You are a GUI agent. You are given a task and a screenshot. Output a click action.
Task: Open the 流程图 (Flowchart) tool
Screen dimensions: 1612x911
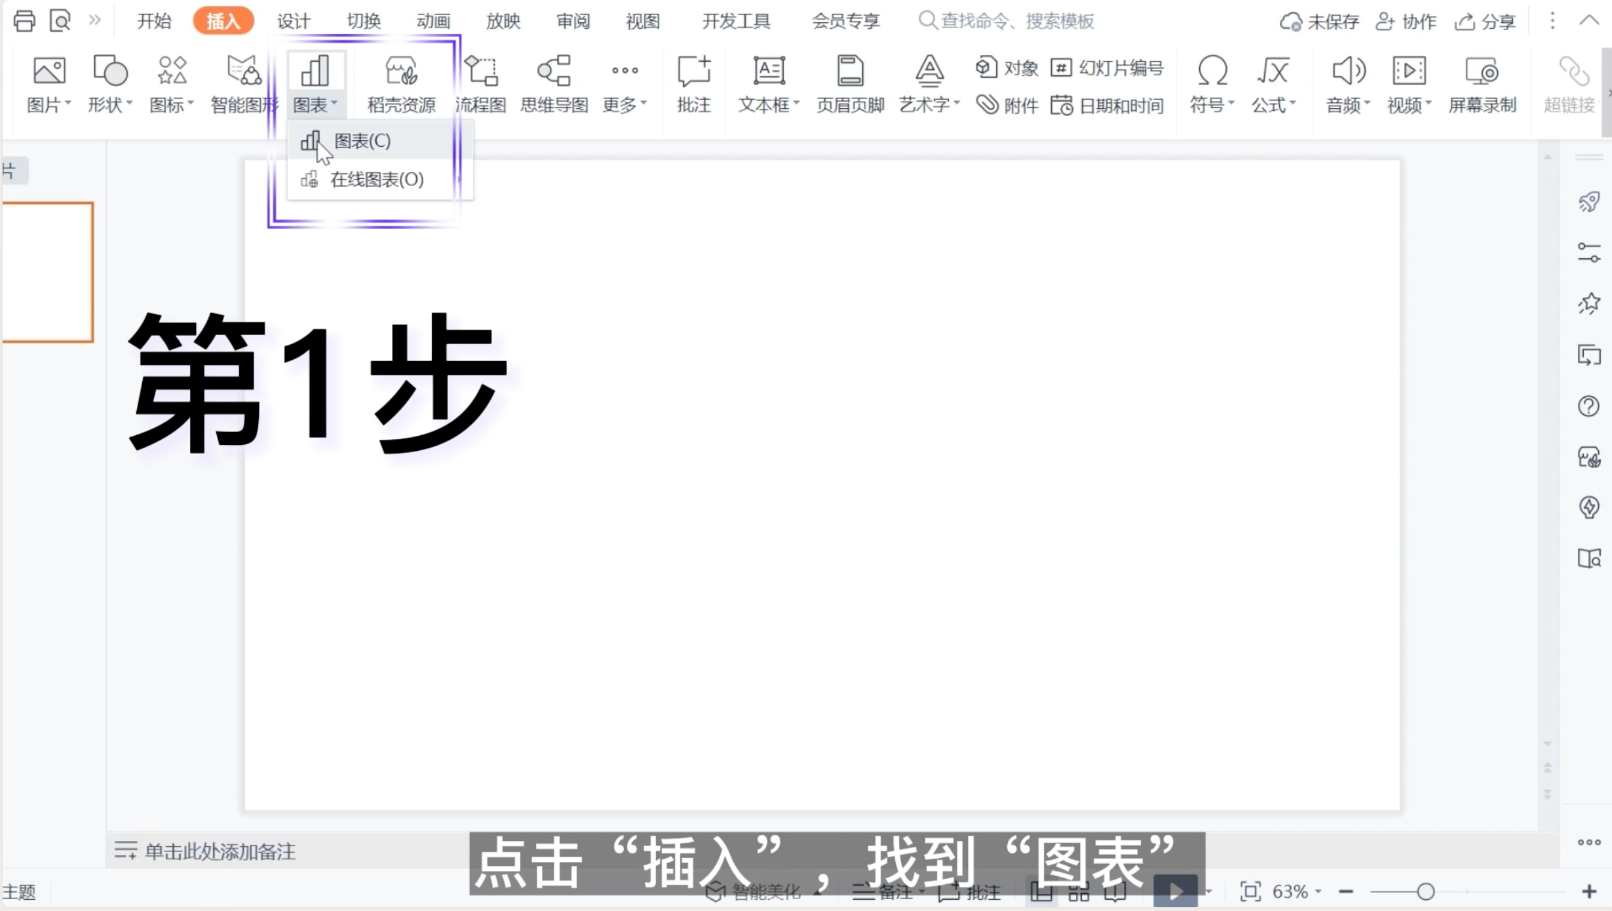[x=480, y=83]
